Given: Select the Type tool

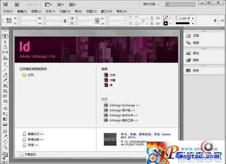Looking at the screenshot, I should tap(5, 64).
